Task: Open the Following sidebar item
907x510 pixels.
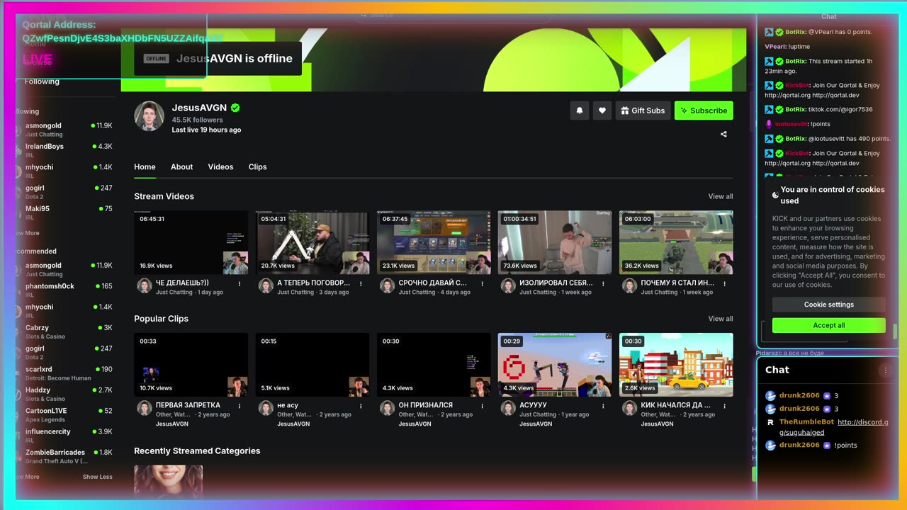Action: coord(42,81)
